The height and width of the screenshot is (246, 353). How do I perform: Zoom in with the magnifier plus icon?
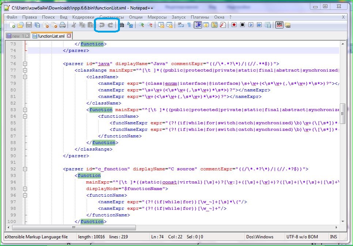tap(141, 25)
